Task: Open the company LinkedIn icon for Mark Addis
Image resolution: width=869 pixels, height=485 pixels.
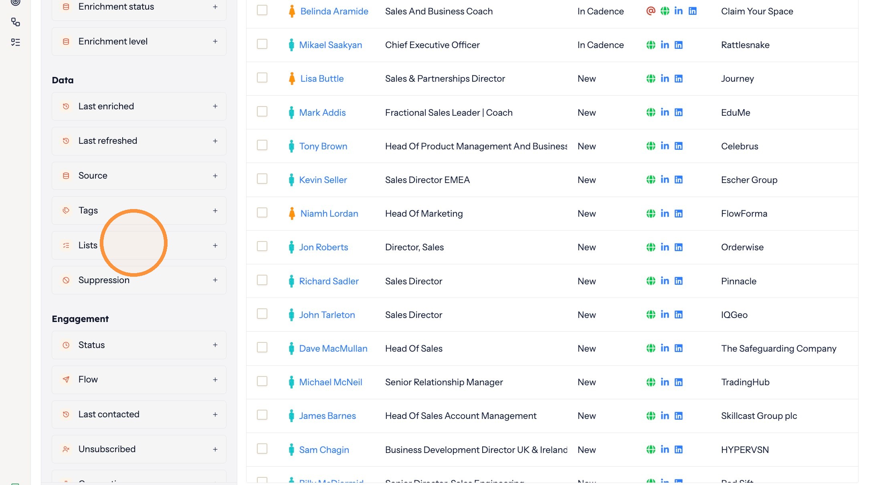Action: point(679,112)
